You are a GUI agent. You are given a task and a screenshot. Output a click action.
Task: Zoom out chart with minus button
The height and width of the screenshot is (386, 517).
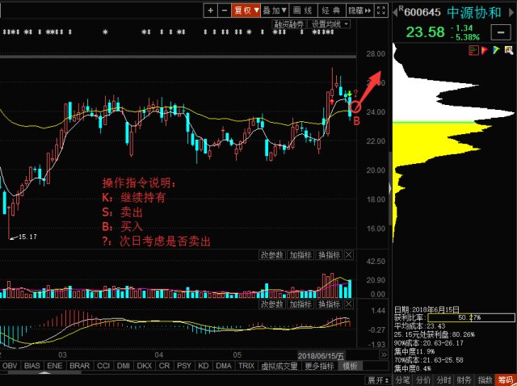pos(225,10)
